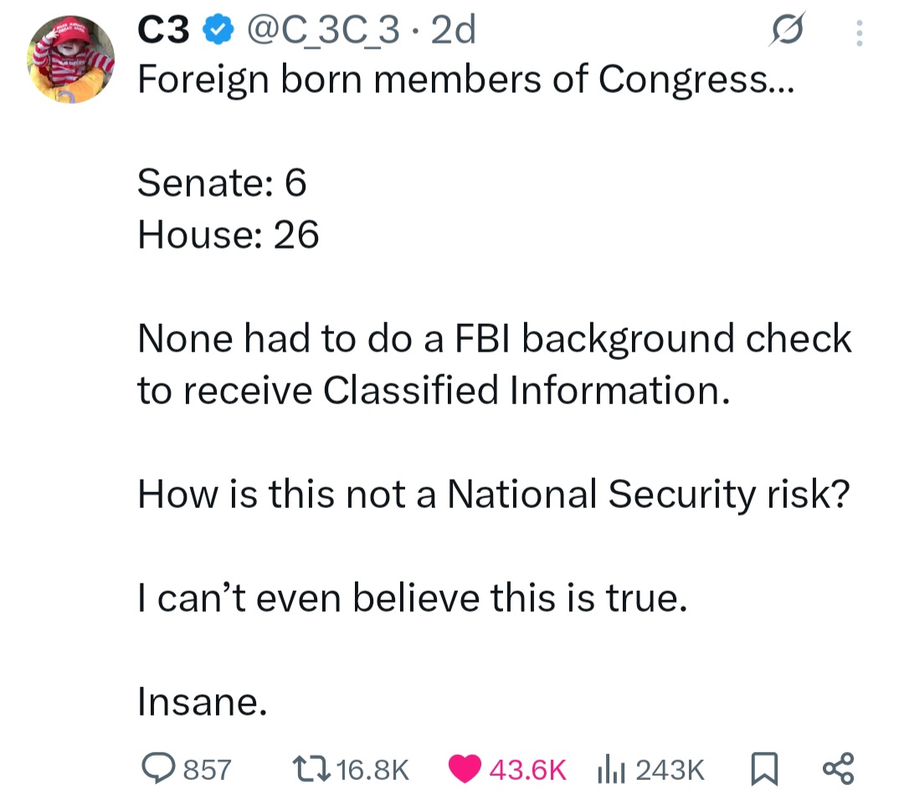This screenshot has width=904, height=800.
Task: Click the 'How is this not a National Security risk?' line
Action: [493, 495]
